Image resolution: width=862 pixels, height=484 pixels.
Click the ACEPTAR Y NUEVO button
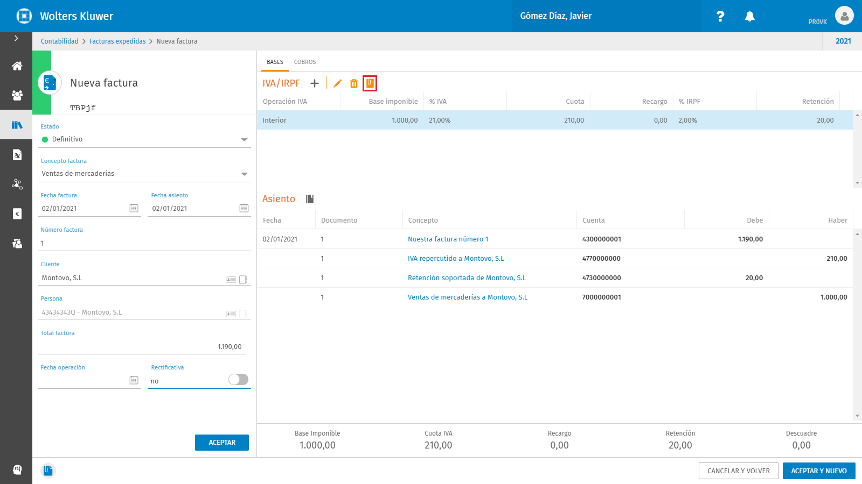(x=819, y=471)
